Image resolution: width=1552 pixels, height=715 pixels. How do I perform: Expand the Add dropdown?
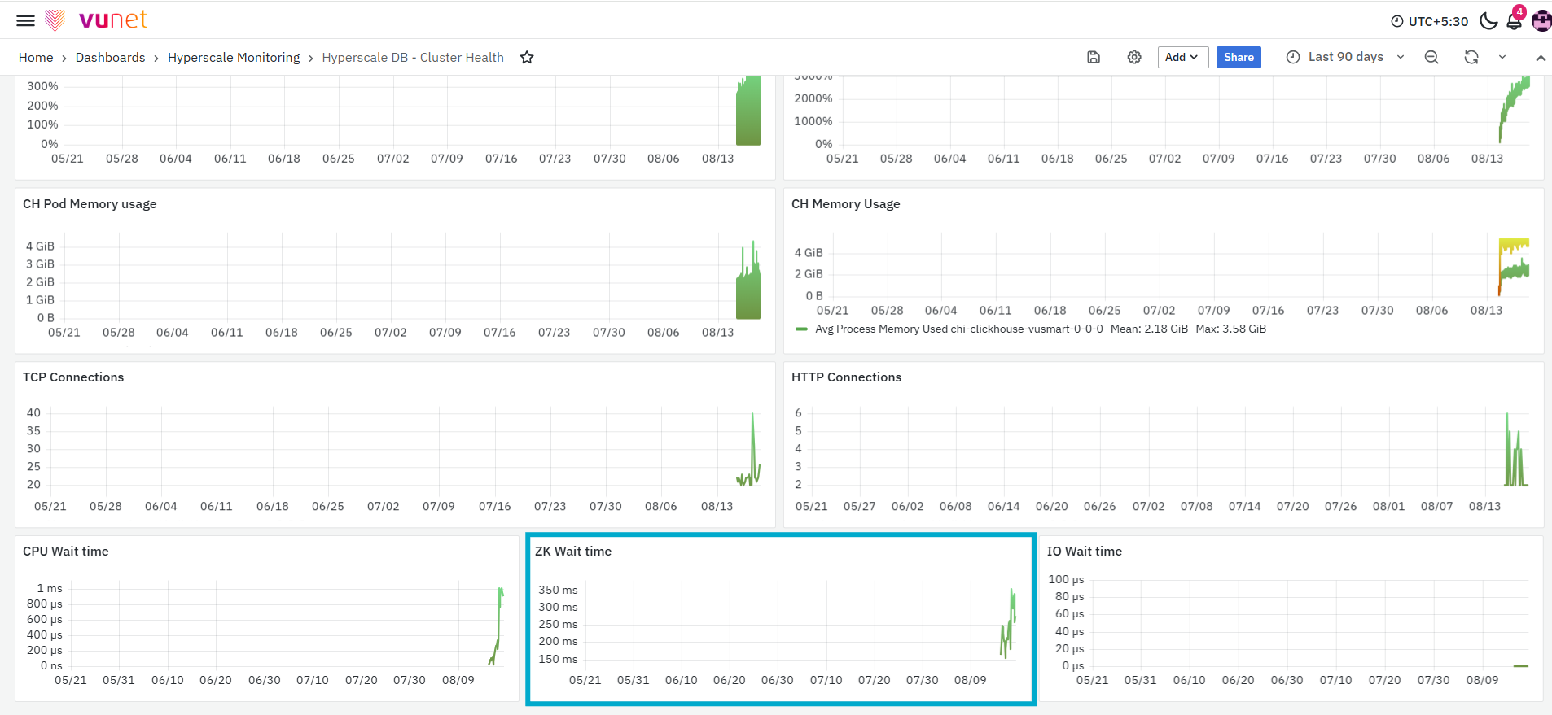click(1182, 57)
